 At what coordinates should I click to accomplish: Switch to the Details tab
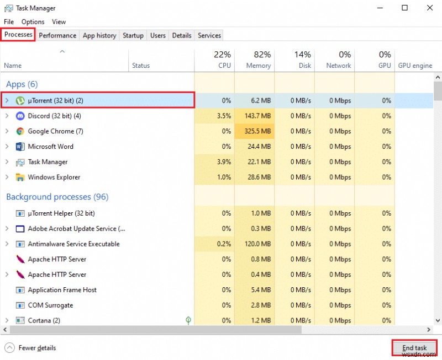coord(182,35)
